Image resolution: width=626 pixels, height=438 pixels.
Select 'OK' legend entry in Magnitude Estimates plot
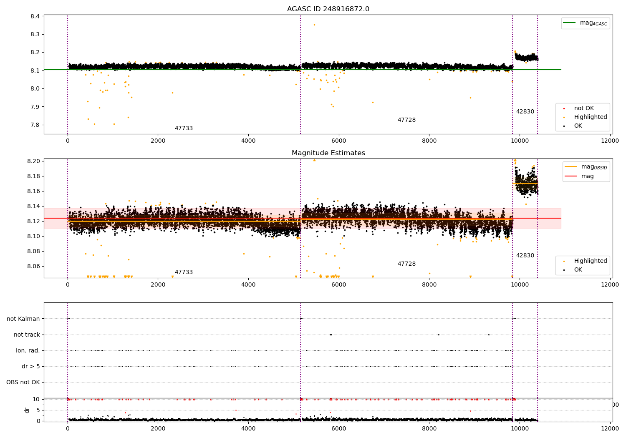pyautogui.click(x=578, y=270)
